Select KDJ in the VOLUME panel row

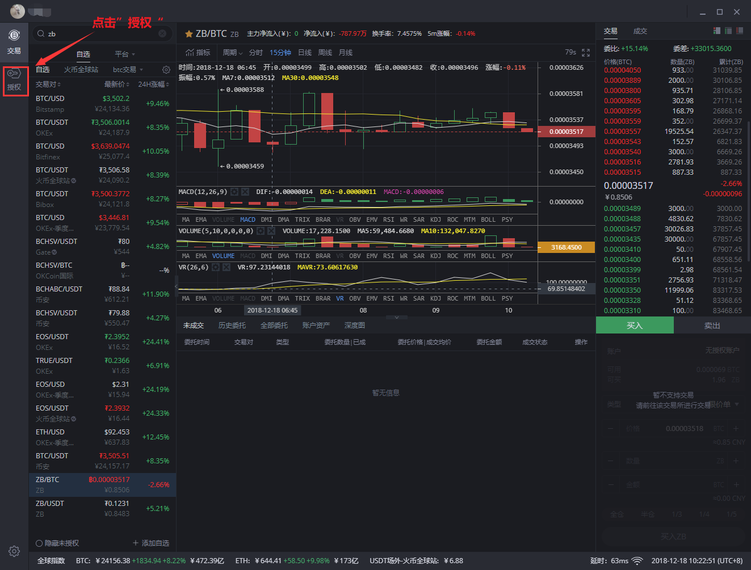(x=435, y=256)
